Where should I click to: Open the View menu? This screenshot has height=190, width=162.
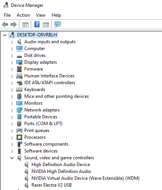click(41, 15)
